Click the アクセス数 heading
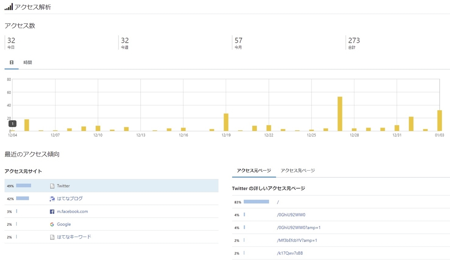 (20, 25)
